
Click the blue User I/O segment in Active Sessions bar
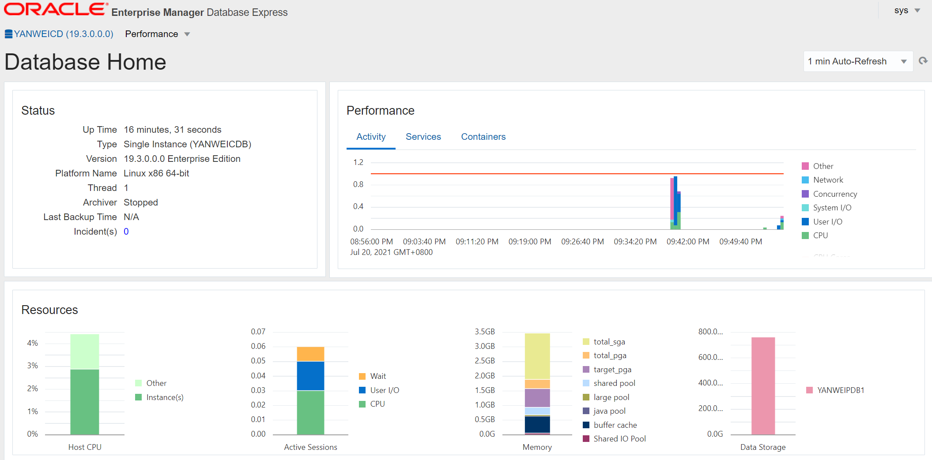click(x=311, y=376)
